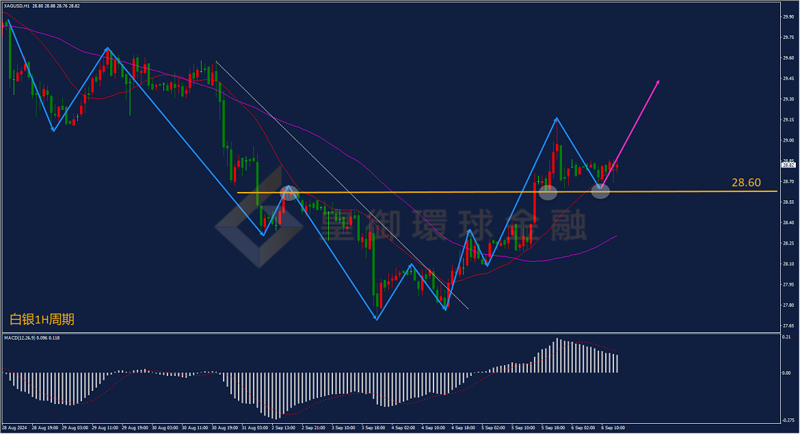Screen dimensions: 800x434
Task: Select the white dotted descending trendline
Action: pos(342,185)
